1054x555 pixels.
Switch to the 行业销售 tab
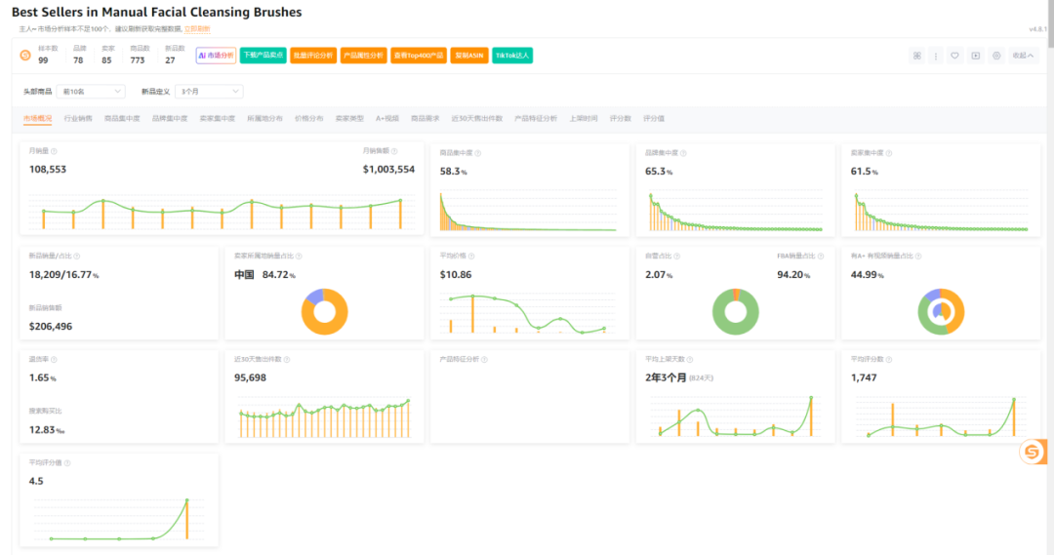click(x=78, y=118)
